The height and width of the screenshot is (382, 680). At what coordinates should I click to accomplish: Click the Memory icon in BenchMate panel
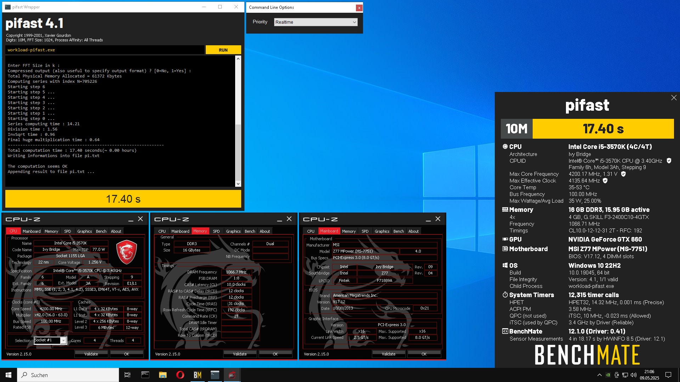pos(505,209)
